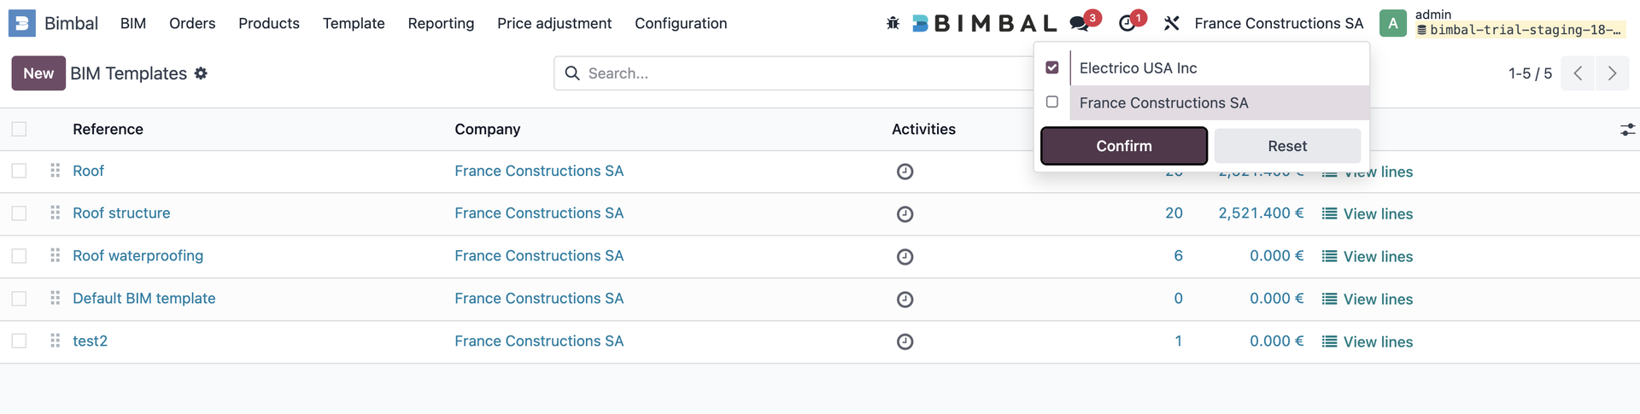Focus the Search input field
Image resolution: width=1640 pixels, height=414 pixels.
[803, 73]
